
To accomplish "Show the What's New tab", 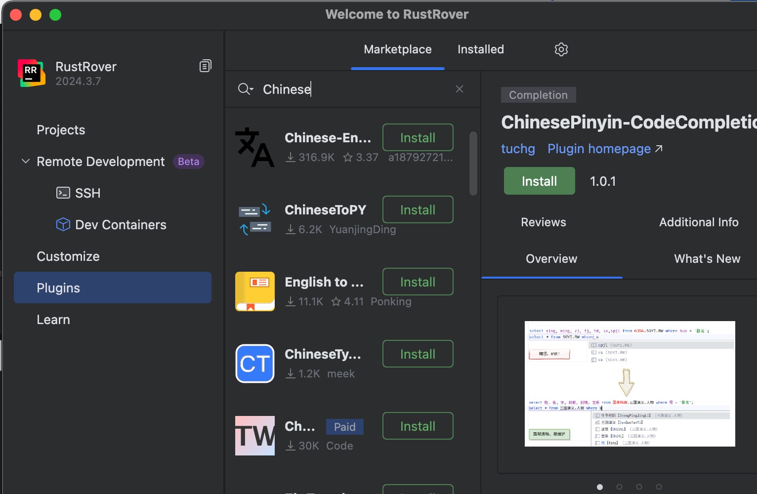I will [x=707, y=259].
